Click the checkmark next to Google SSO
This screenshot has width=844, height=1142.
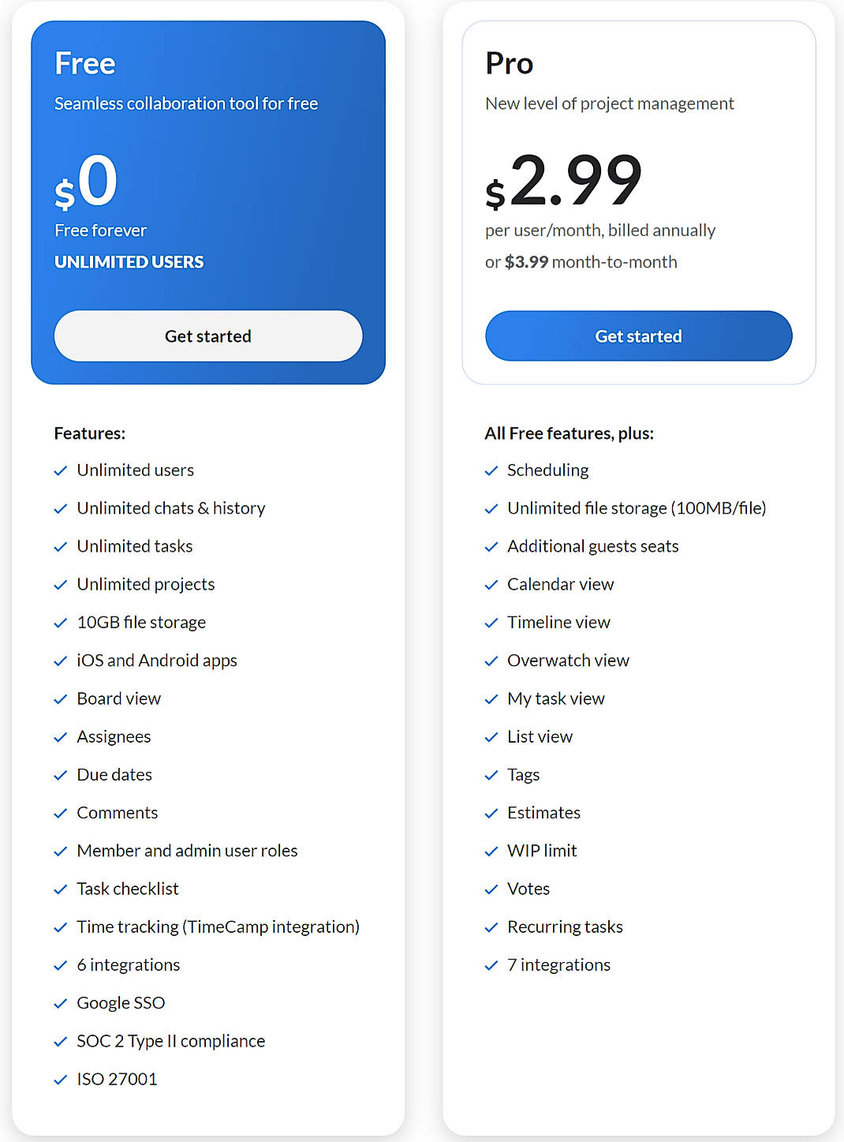click(x=61, y=1003)
